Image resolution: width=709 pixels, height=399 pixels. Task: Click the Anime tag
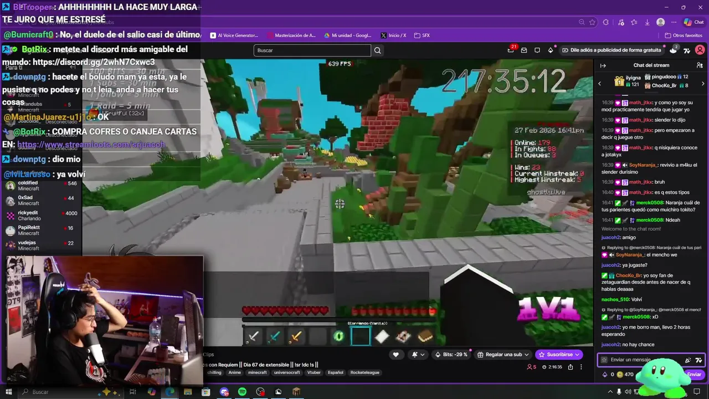tap(235, 372)
